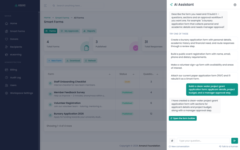This screenshot has height=150, width=240.
Task: Click the paperclip attach file icon
Action: click(172, 141)
